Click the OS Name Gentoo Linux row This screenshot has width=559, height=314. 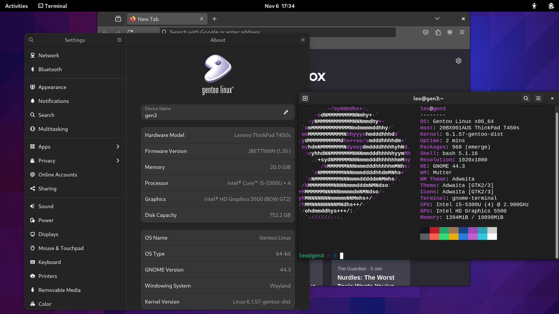click(218, 238)
